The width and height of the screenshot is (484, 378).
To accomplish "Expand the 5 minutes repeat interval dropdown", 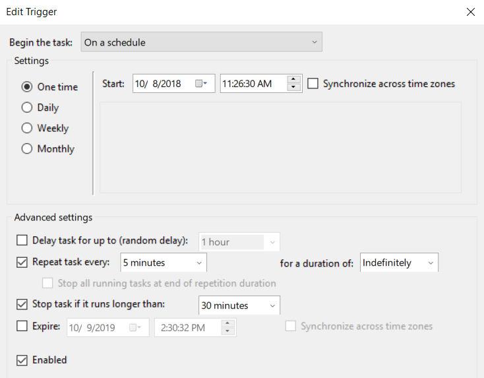I will tap(164, 263).
